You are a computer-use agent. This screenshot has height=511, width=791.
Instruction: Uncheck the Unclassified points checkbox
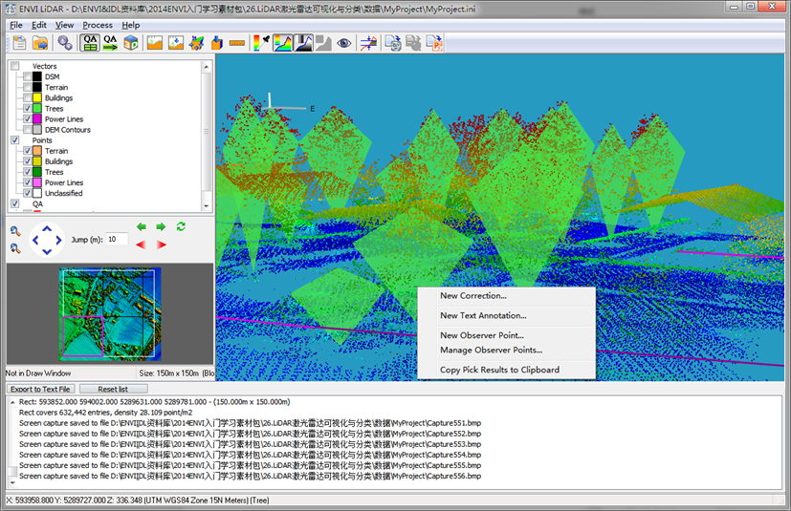click(27, 193)
